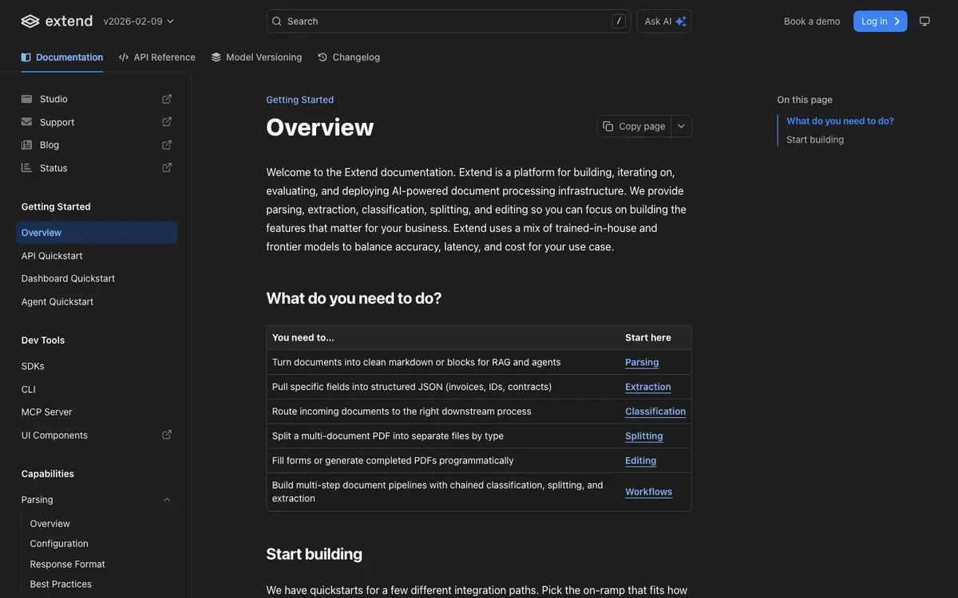This screenshot has width=958, height=598.
Task: Jump to Start building in page outline
Action: (x=815, y=140)
